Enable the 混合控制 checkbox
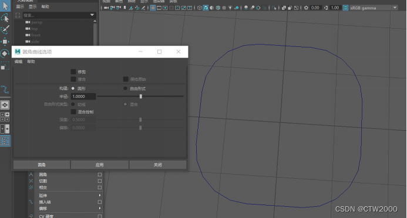407x218 pixels. click(x=73, y=111)
